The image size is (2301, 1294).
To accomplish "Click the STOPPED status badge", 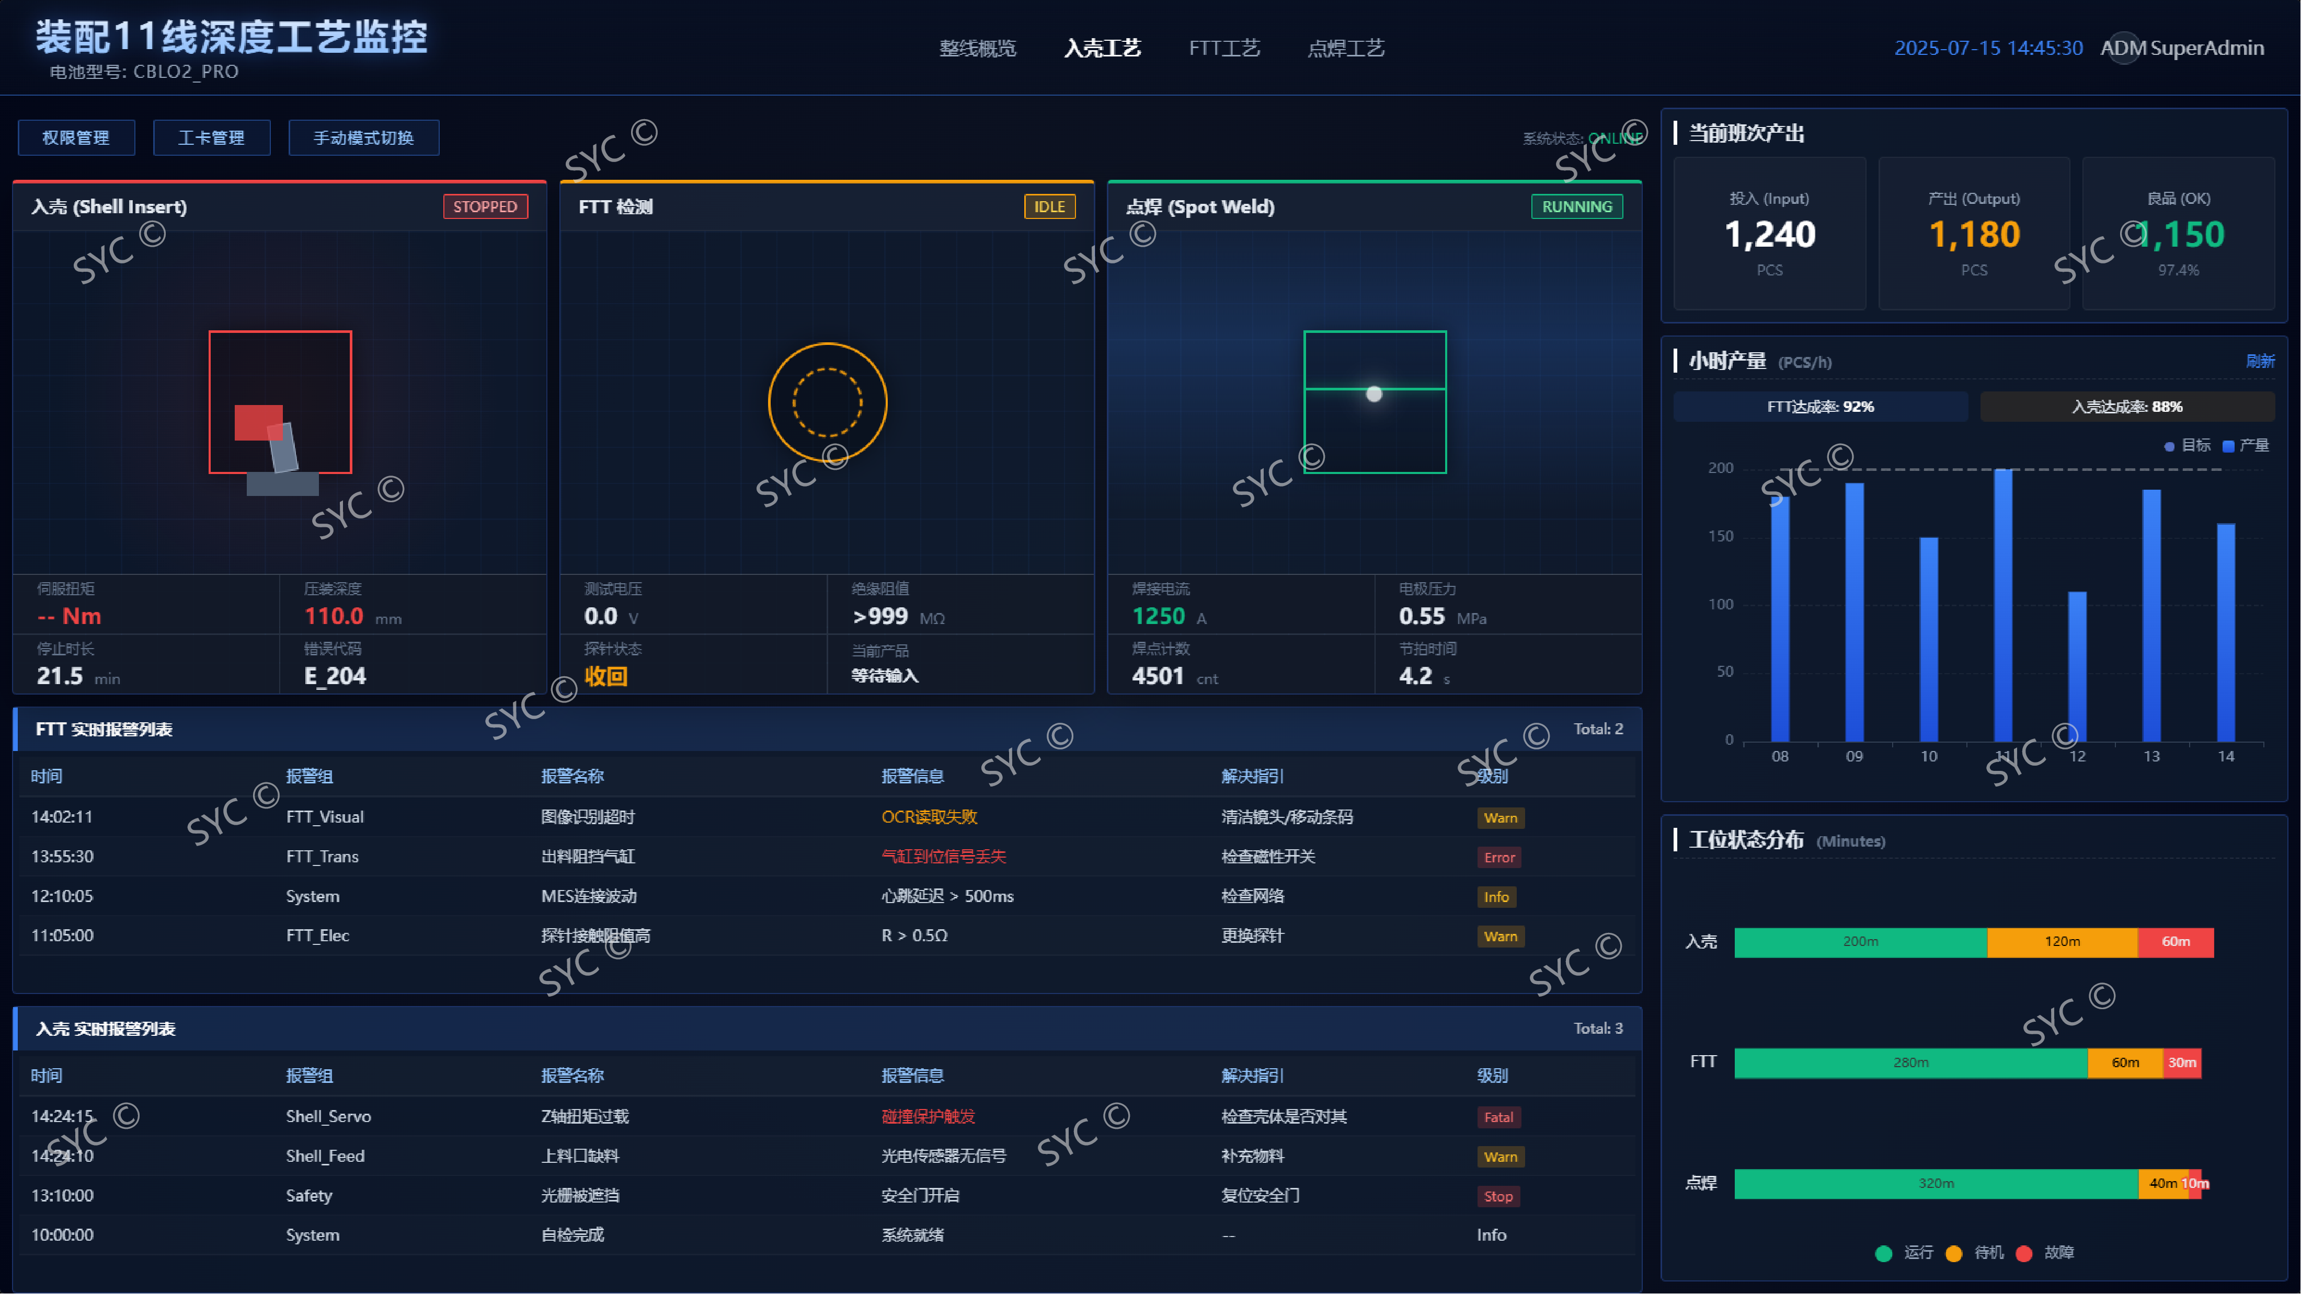I will click(485, 206).
